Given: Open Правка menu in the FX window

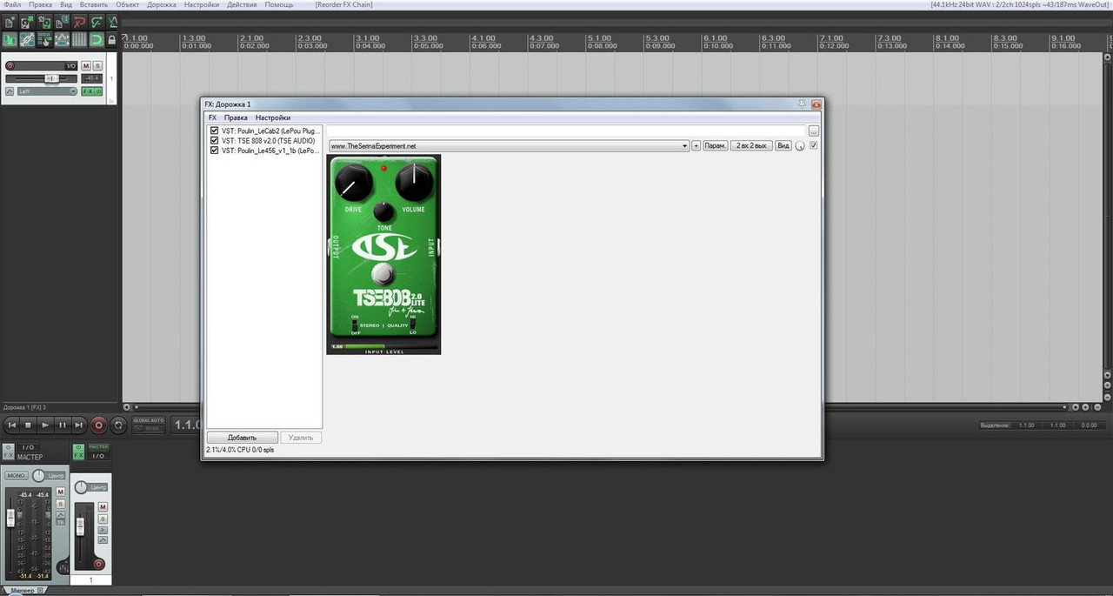Looking at the screenshot, I should (x=236, y=117).
